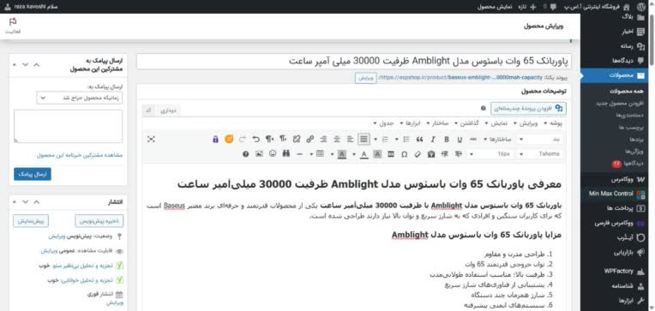
Task: Open مشاهده مشترکین خبرنامه این محصول link
Action: tap(80, 155)
